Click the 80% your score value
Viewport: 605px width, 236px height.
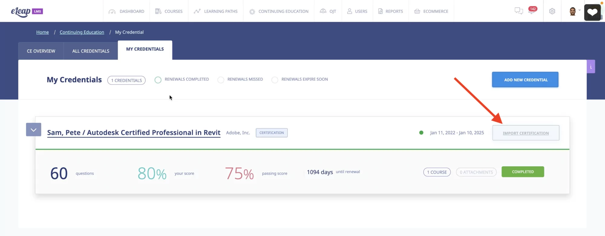pyautogui.click(x=152, y=173)
